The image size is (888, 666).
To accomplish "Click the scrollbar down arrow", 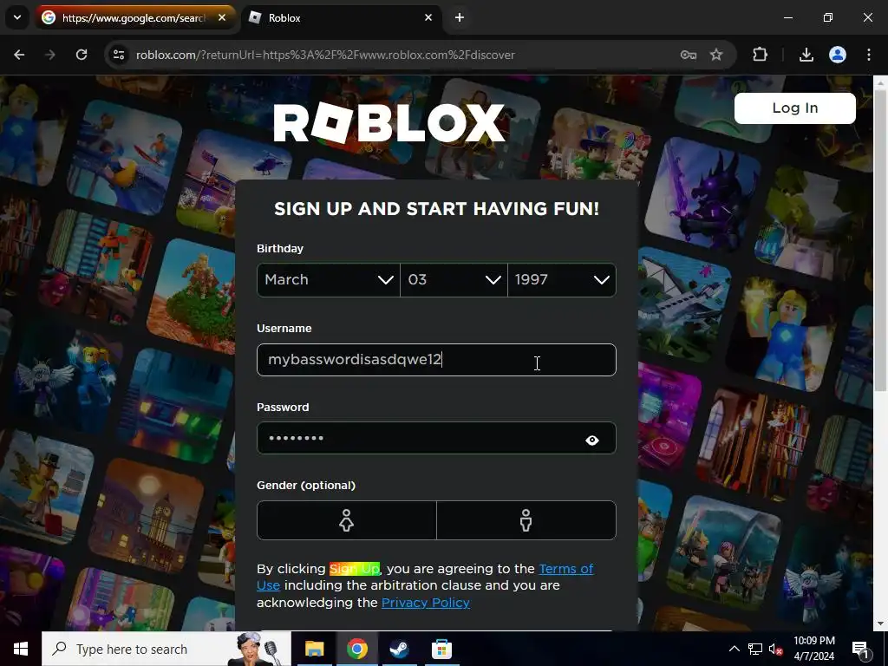I will point(880,624).
